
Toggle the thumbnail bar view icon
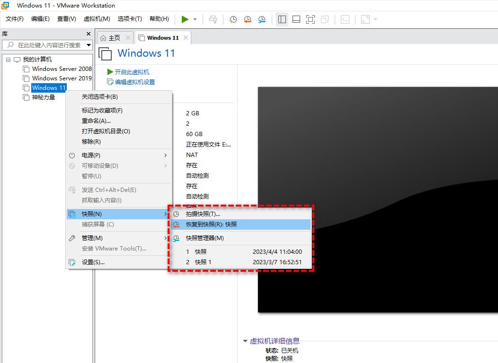[x=296, y=19]
